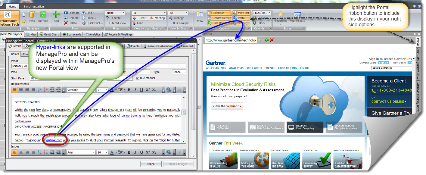Apply Superscript in Requirements toolbar
Image resolution: width=426 pixels, height=175 pixels.
[x=148, y=90]
